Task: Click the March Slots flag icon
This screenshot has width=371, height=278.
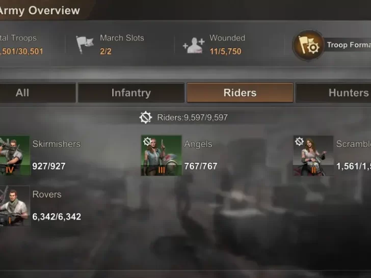Action: (x=85, y=44)
